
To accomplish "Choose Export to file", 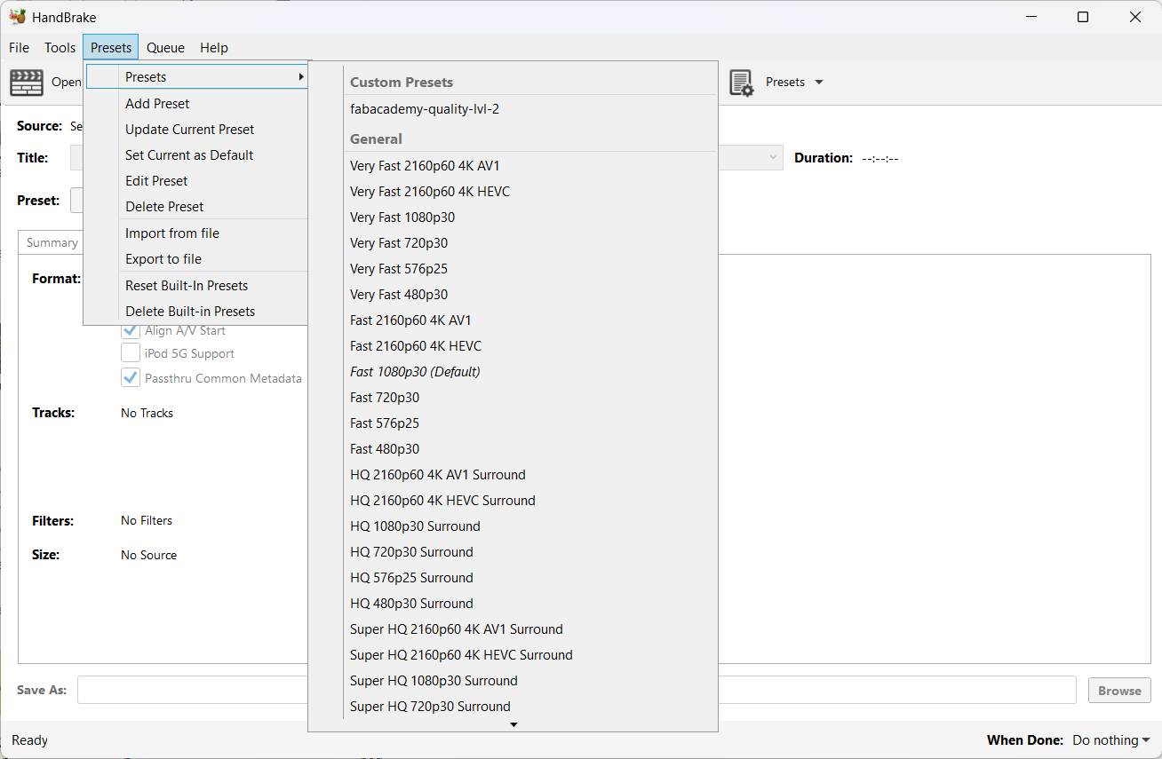I will coord(196,259).
